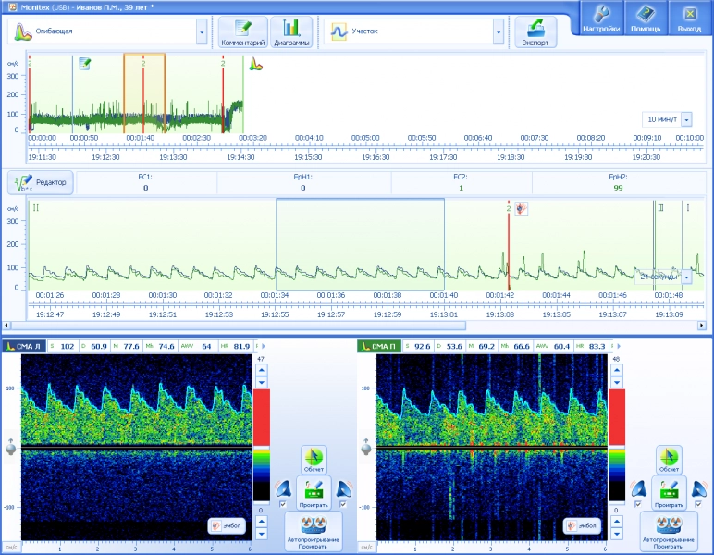
Task: Click Обсчет in the left СМА Л panel
Action: pos(314,460)
